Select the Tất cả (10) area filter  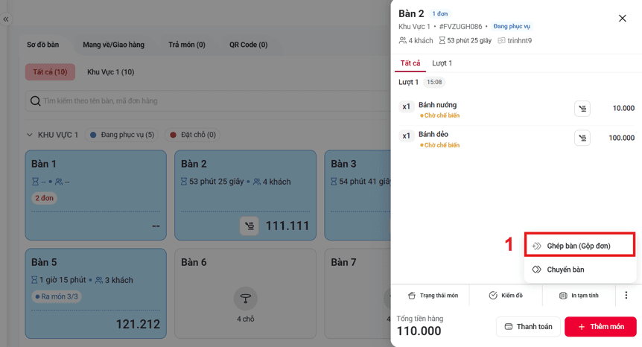pyautogui.click(x=50, y=72)
